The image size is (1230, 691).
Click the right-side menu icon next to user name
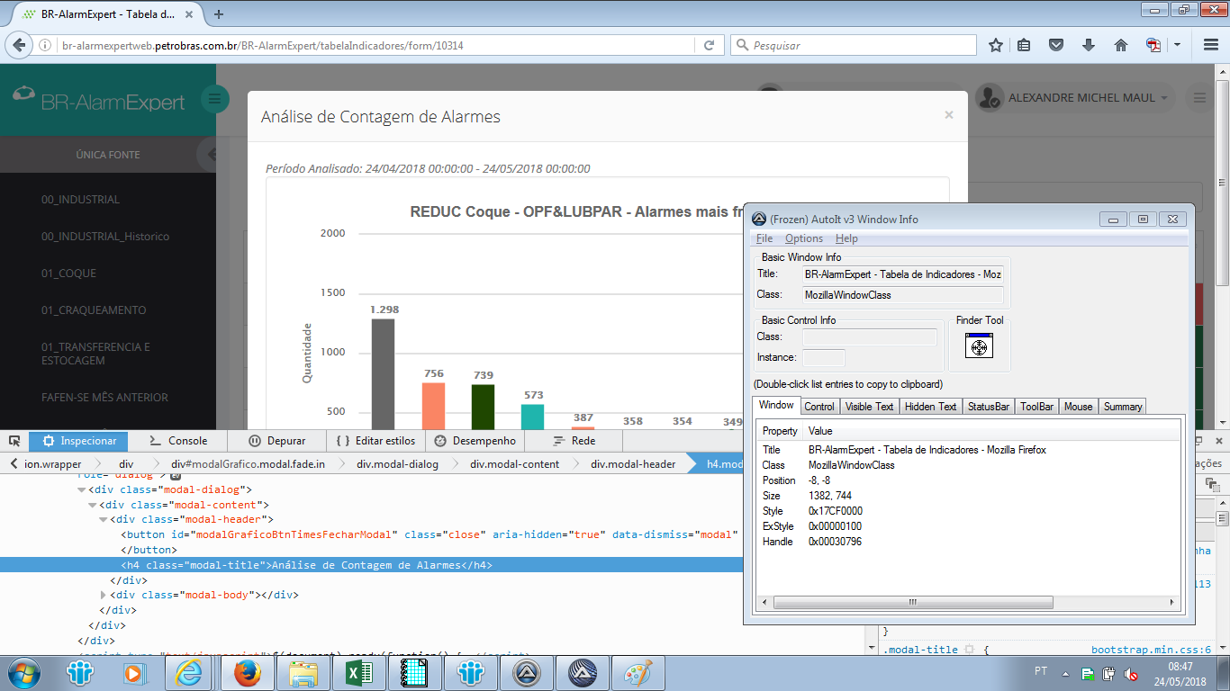click(1198, 98)
